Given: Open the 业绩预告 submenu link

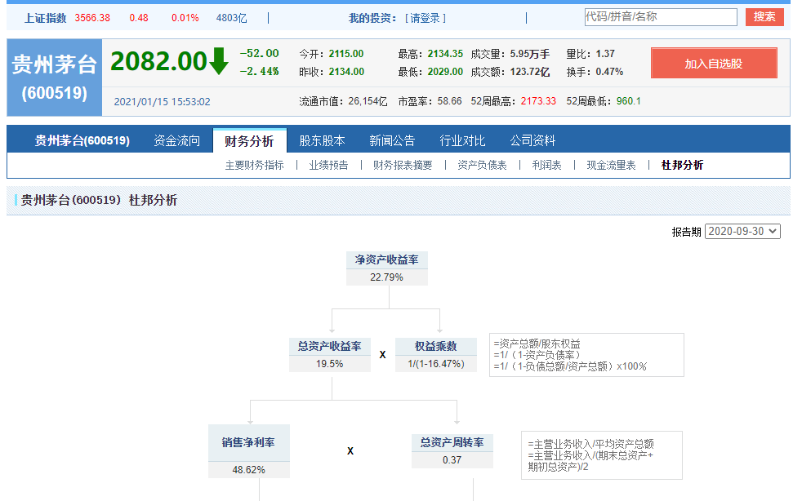Looking at the screenshot, I should [x=328, y=165].
